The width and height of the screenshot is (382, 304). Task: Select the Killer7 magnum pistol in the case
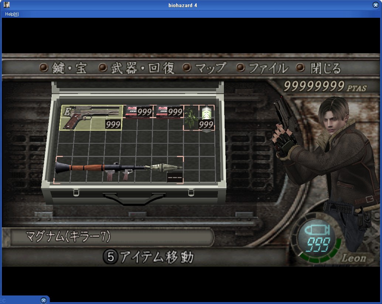click(91, 117)
